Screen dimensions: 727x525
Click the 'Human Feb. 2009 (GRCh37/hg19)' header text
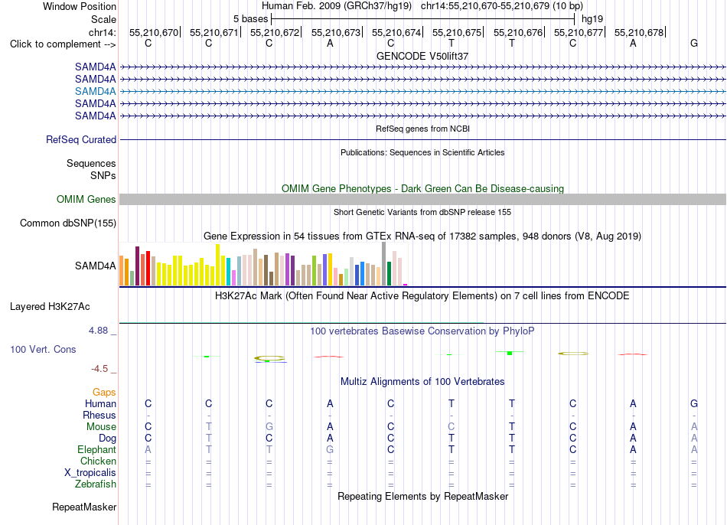[x=337, y=6]
